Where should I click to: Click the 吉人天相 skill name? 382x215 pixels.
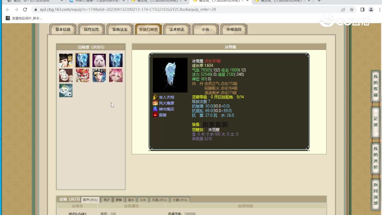167,97
